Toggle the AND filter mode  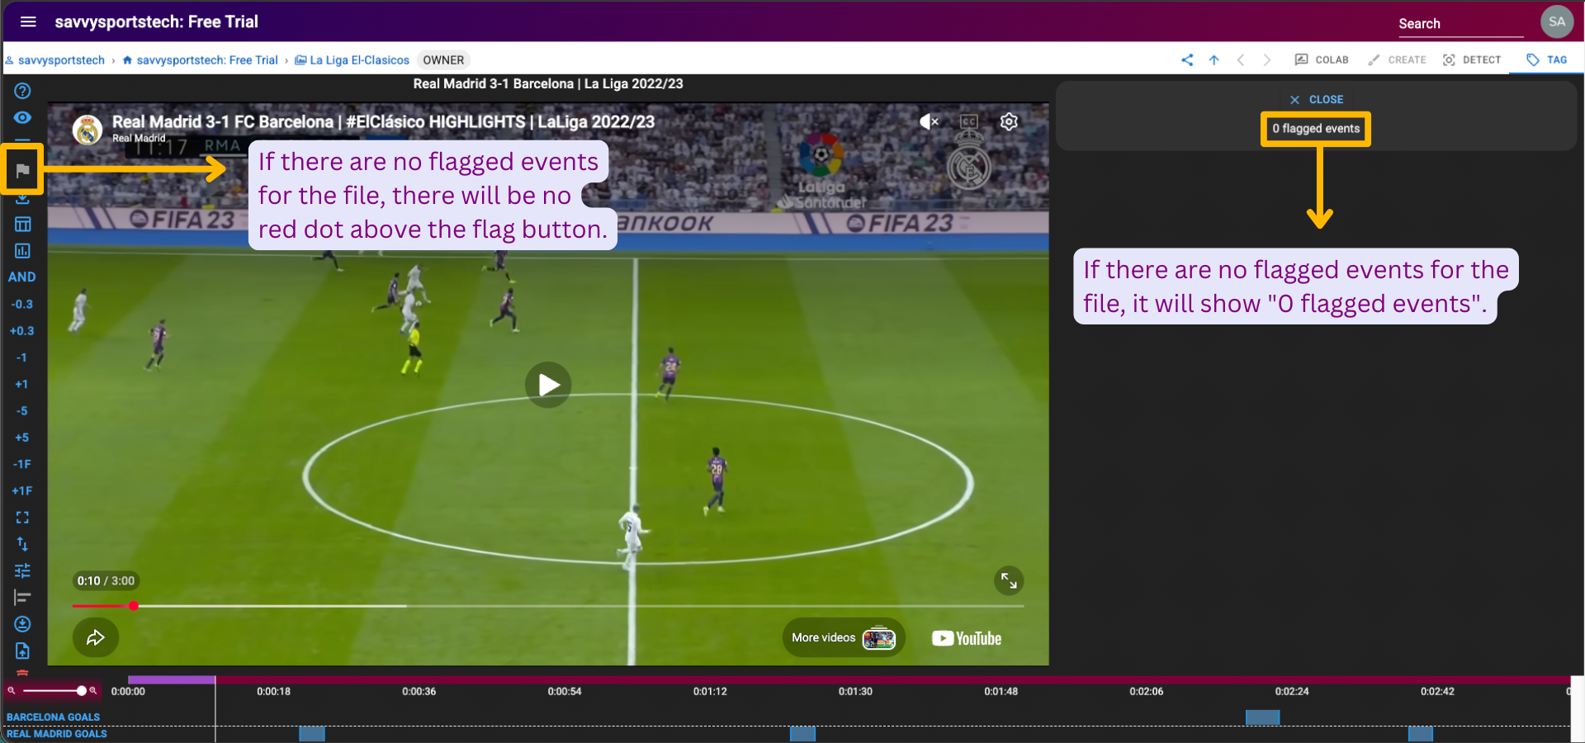tap(22, 277)
